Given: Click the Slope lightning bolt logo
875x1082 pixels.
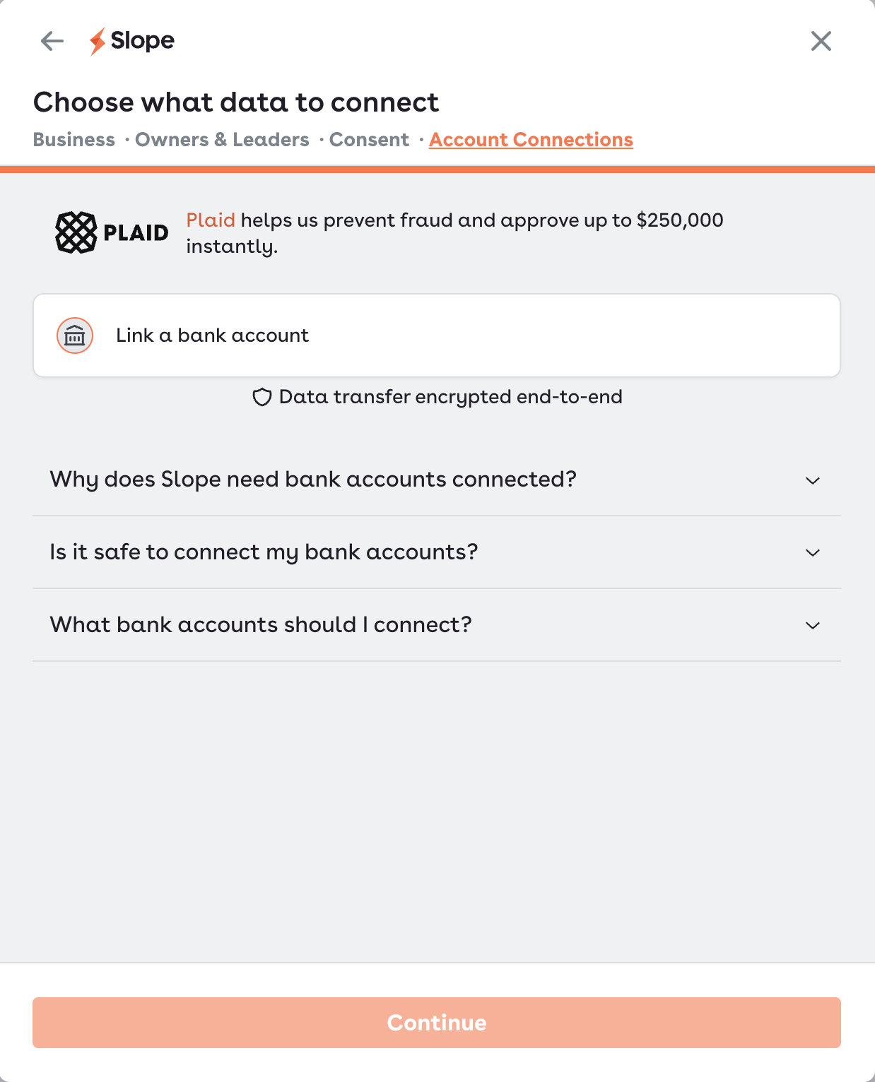Looking at the screenshot, I should point(98,41).
